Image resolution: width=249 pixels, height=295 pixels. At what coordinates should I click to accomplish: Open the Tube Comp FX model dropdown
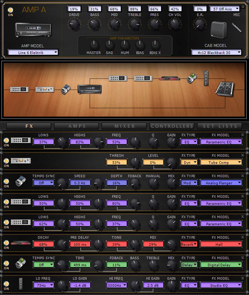point(221,162)
